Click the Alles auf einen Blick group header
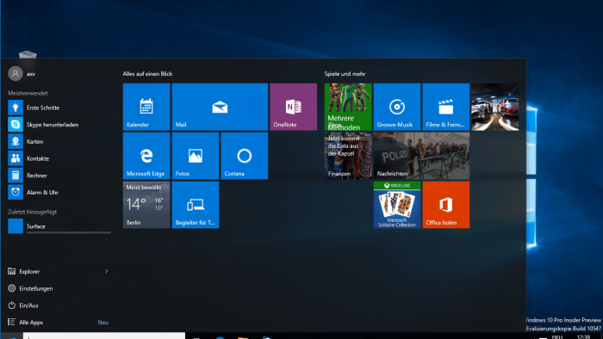 click(x=147, y=74)
